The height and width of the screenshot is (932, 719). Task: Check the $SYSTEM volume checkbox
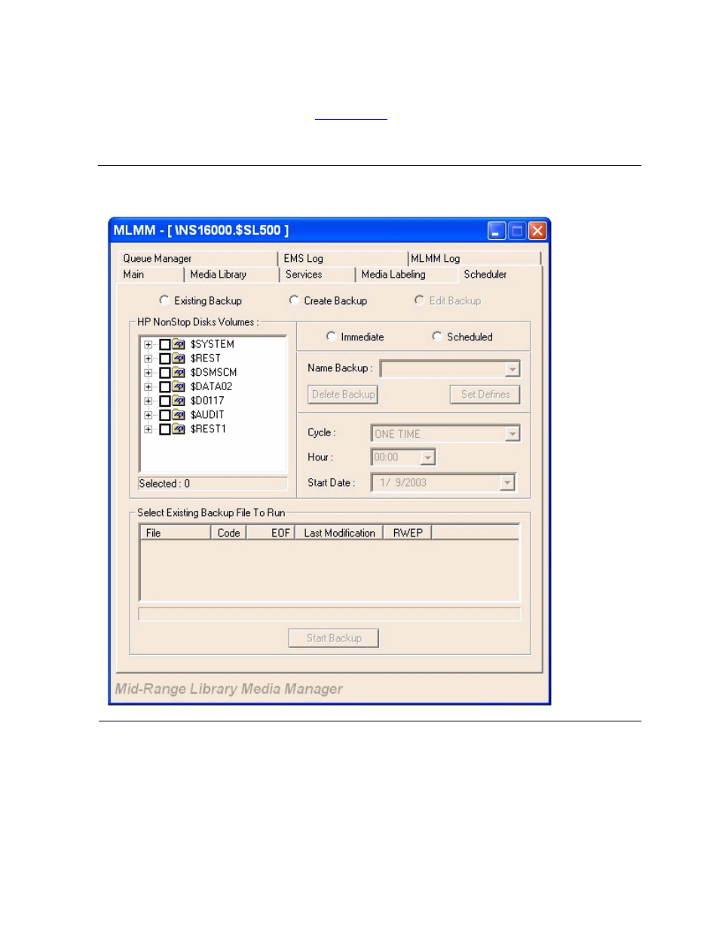pos(164,344)
